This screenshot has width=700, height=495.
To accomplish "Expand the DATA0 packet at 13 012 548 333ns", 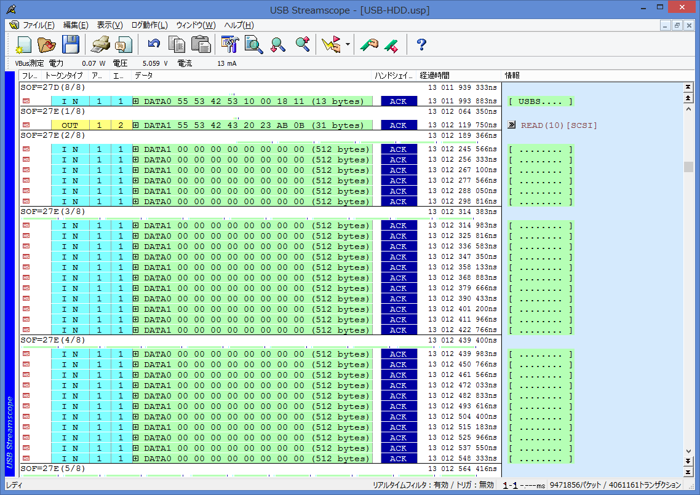I will click(136, 458).
